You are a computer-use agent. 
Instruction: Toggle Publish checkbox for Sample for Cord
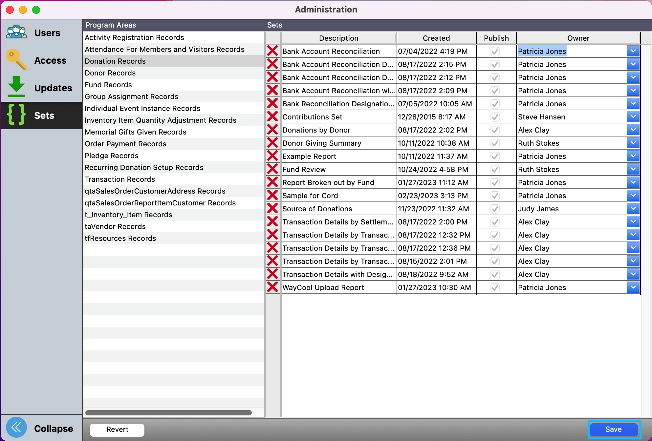[x=495, y=196]
